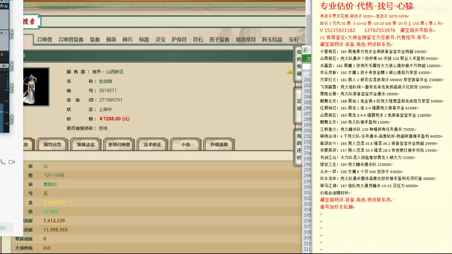The height and width of the screenshot is (254, 452).
Task: Add item to favorites folder icon
Action: (290, 72)
